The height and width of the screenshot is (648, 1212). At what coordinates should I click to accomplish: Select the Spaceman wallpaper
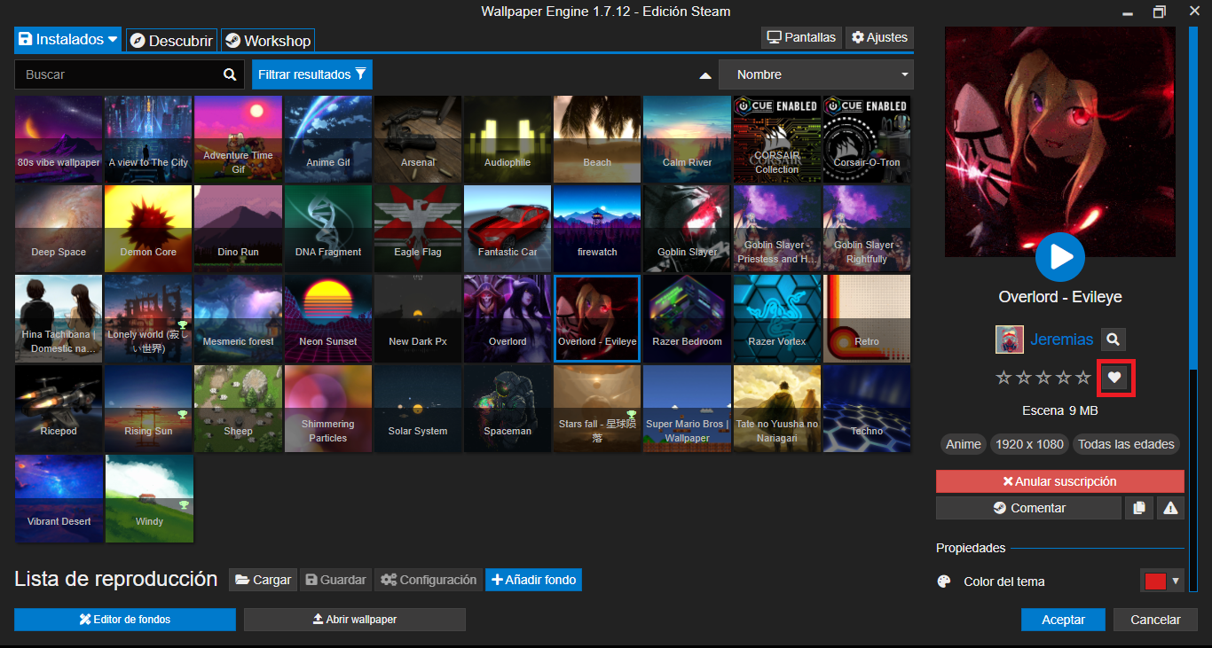click(x=508, y=408)
